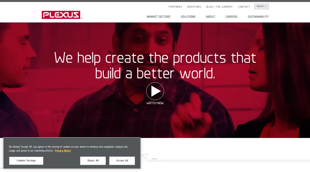Open the Investors link
The height and width of the screenshot is (172, 310).
[194, 7]
